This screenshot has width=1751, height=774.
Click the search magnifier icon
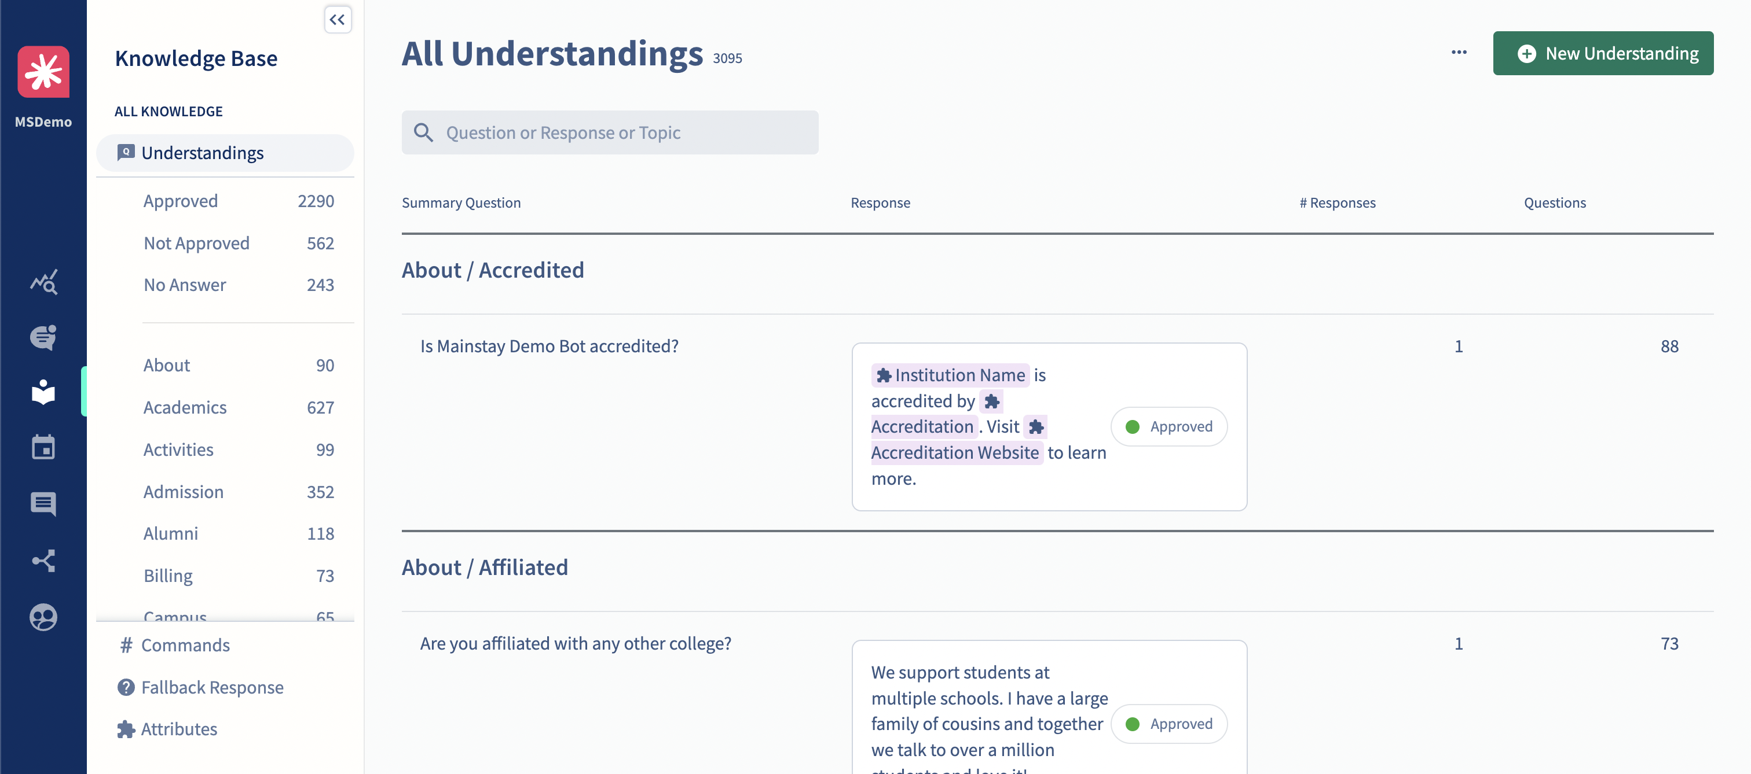point(423,132)
